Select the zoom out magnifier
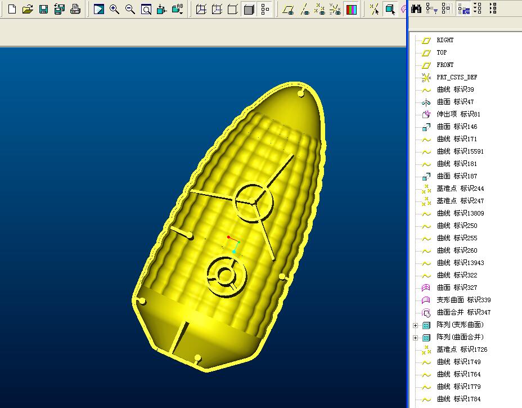 pos(130,9)
